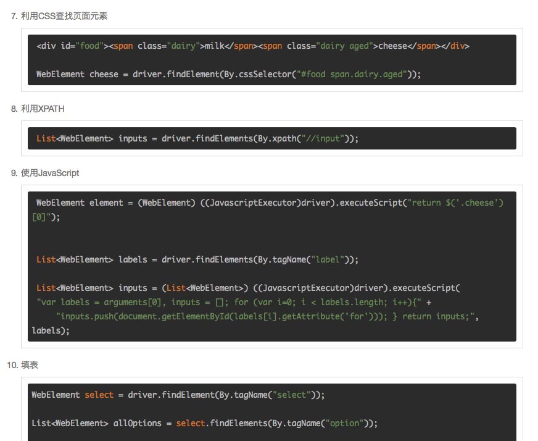The image size is (538, 441).
Task: Click the "label" string in tagName call
Action: tap(328, 259)
